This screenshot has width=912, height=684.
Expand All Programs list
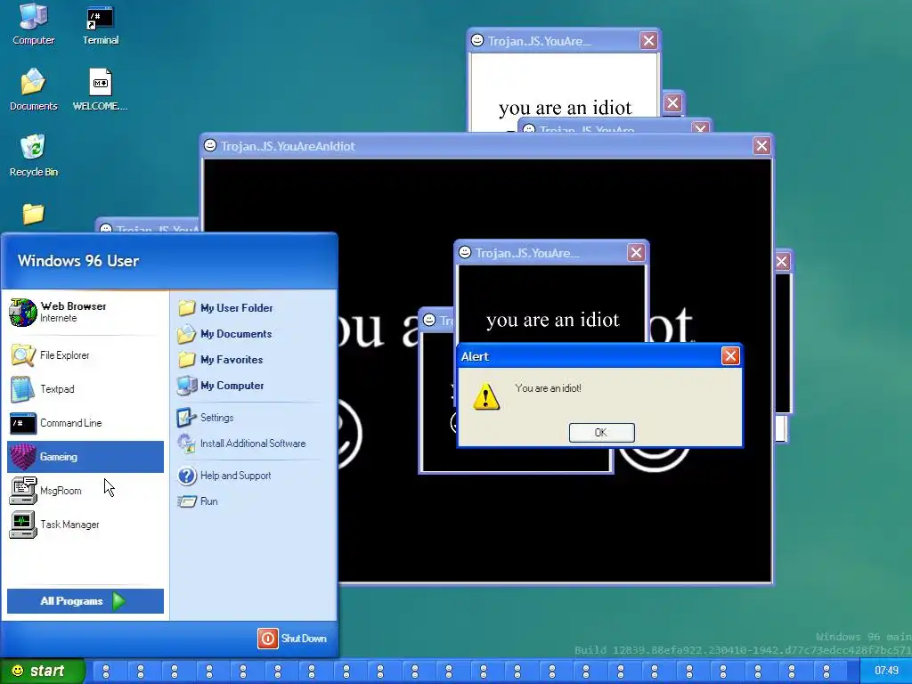(x=85, y=601)
